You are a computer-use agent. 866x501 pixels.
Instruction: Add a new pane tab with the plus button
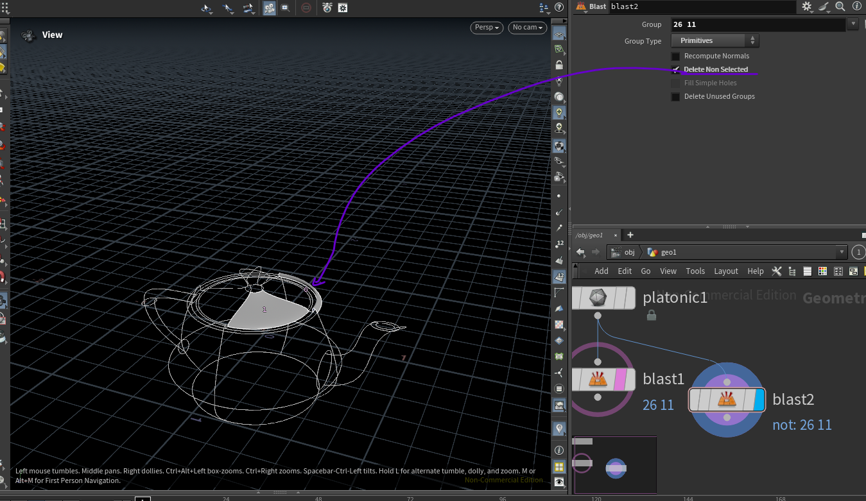[630, 235]
